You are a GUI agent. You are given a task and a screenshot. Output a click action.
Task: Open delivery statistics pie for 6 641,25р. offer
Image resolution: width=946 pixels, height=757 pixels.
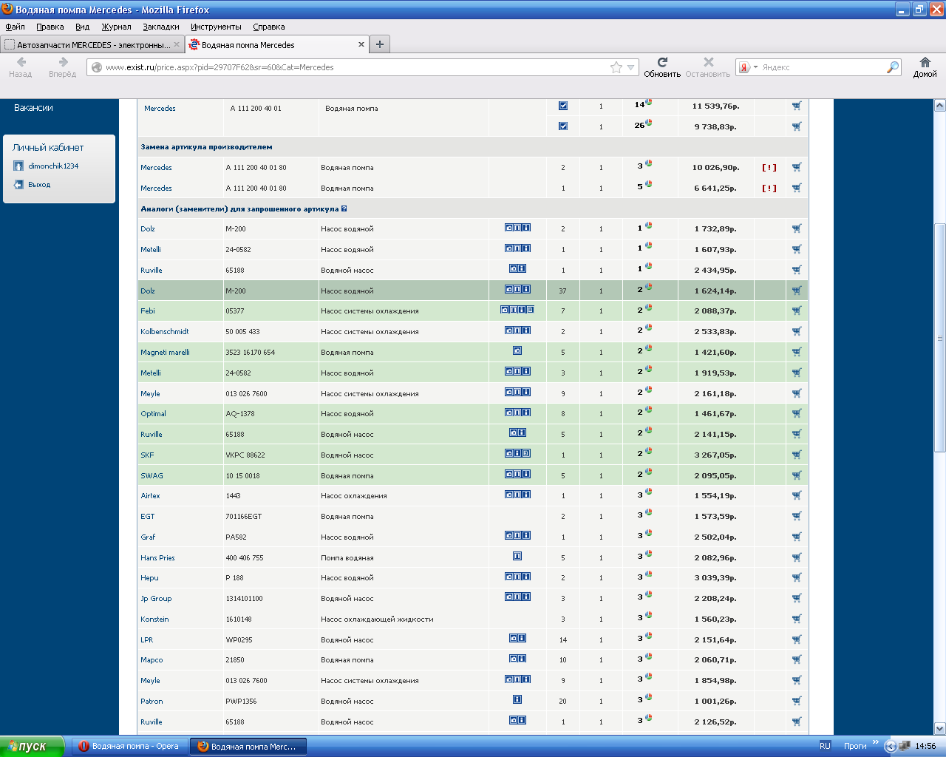click(x=648, y=184)
